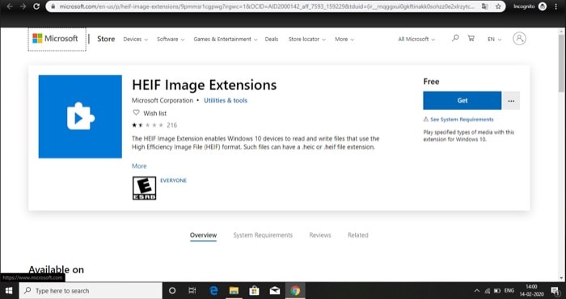Show hidden system tray icons

[477, 291]
